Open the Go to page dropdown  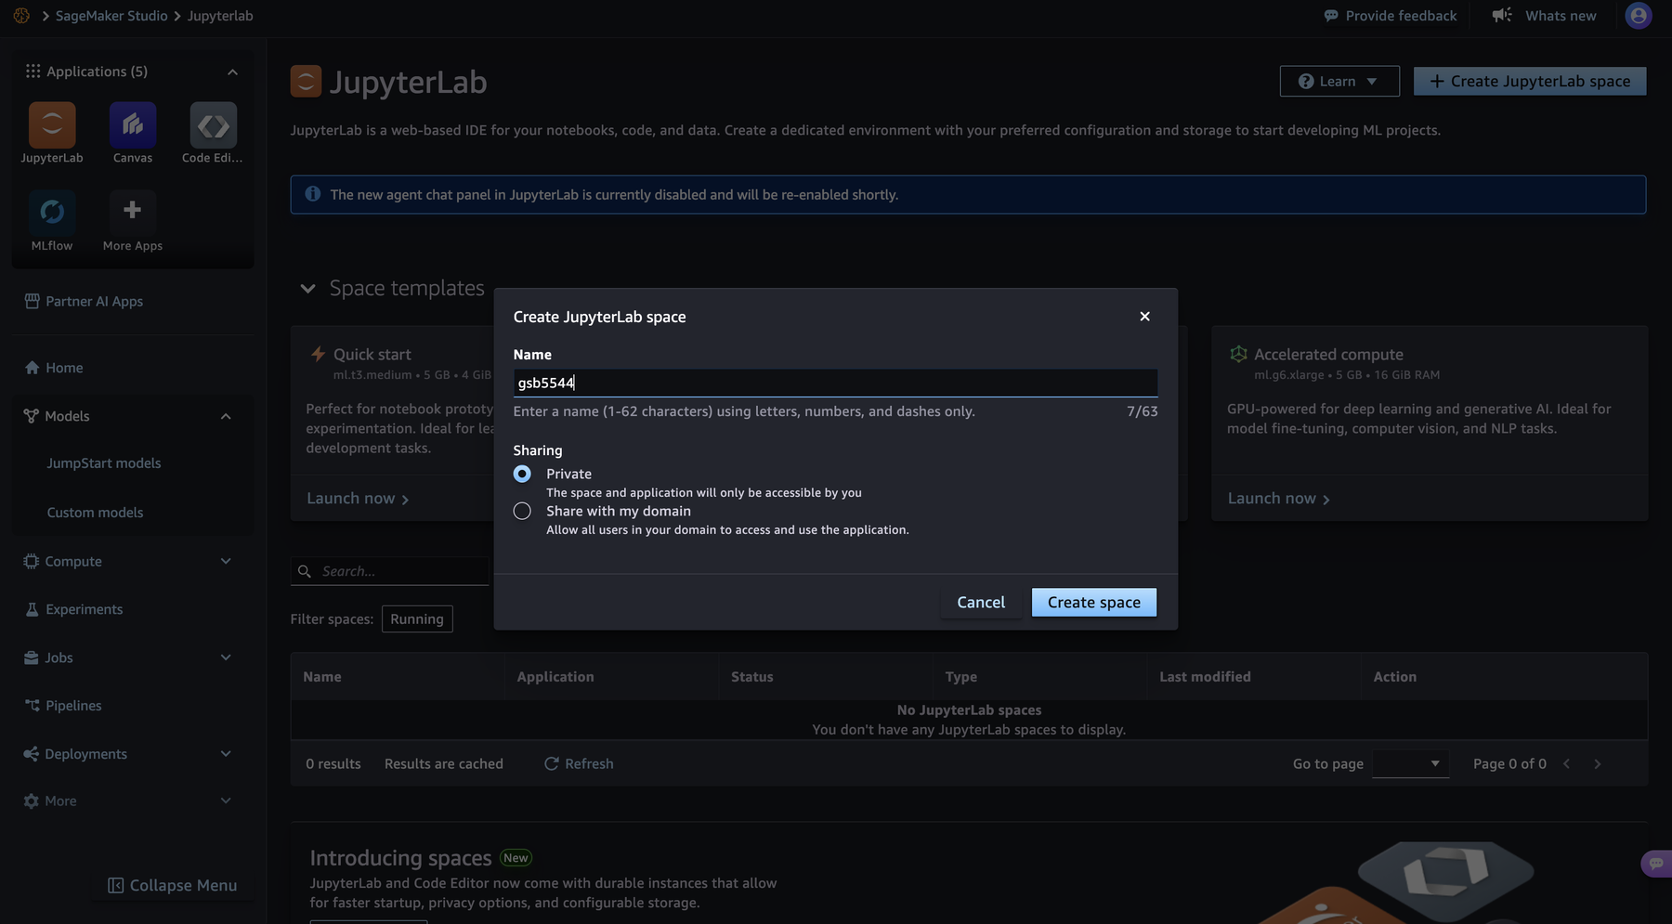[x=1410, y=763]
